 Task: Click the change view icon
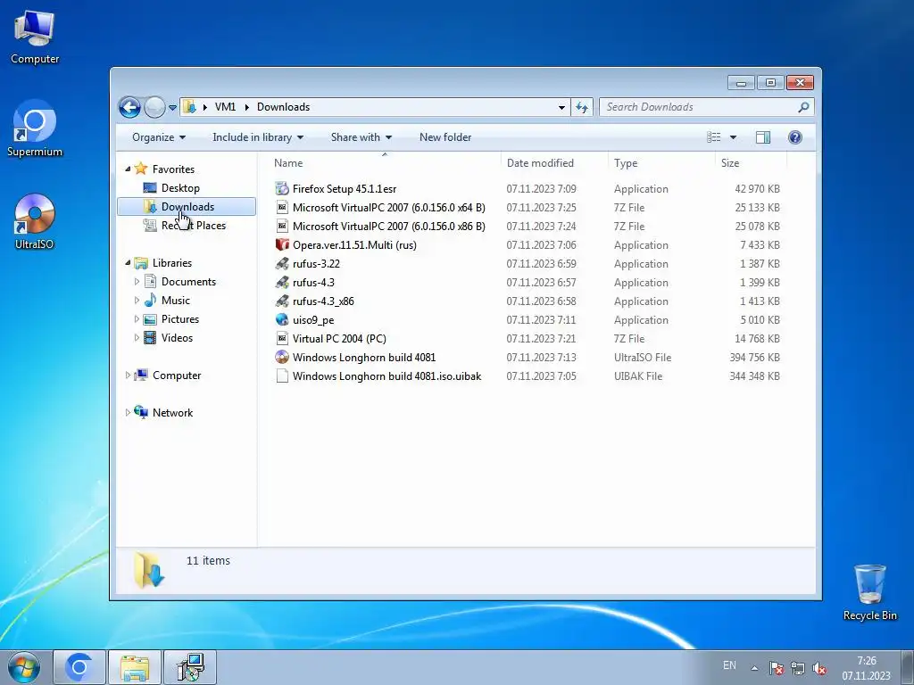click(x=714, y=137)
